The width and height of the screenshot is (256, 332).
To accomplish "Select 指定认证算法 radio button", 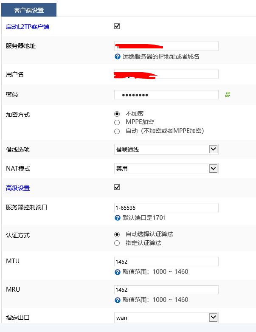I will coord(117,243).
